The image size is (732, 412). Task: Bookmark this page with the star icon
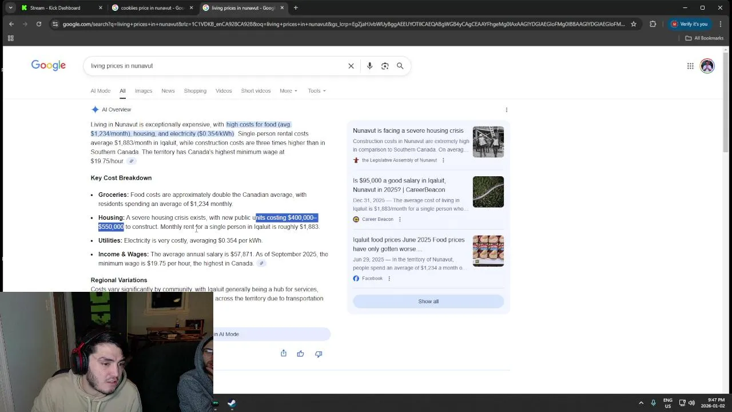tap(634, 24)
